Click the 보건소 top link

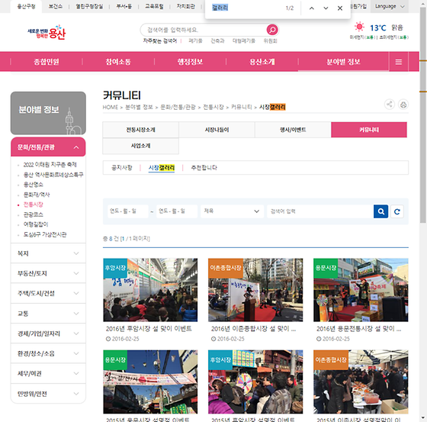[55, 7]
